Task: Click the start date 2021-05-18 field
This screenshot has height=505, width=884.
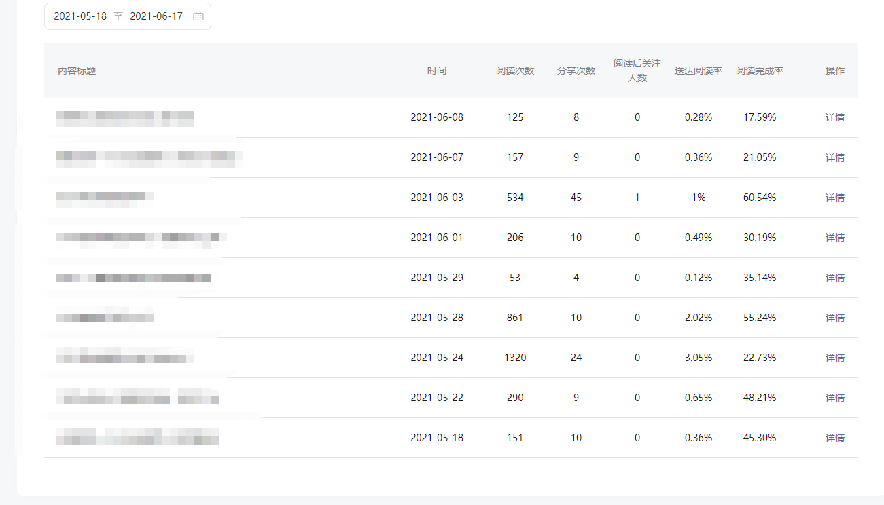Action: [80, 16]
